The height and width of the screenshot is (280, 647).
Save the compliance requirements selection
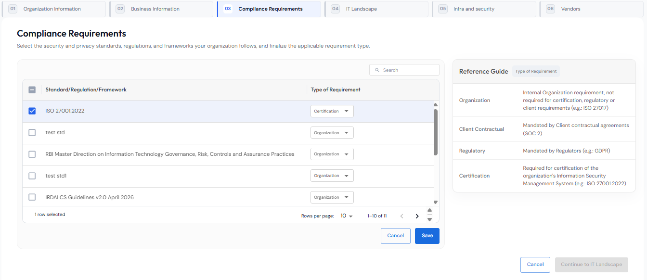pyautogui.click(x=427, y=236)
